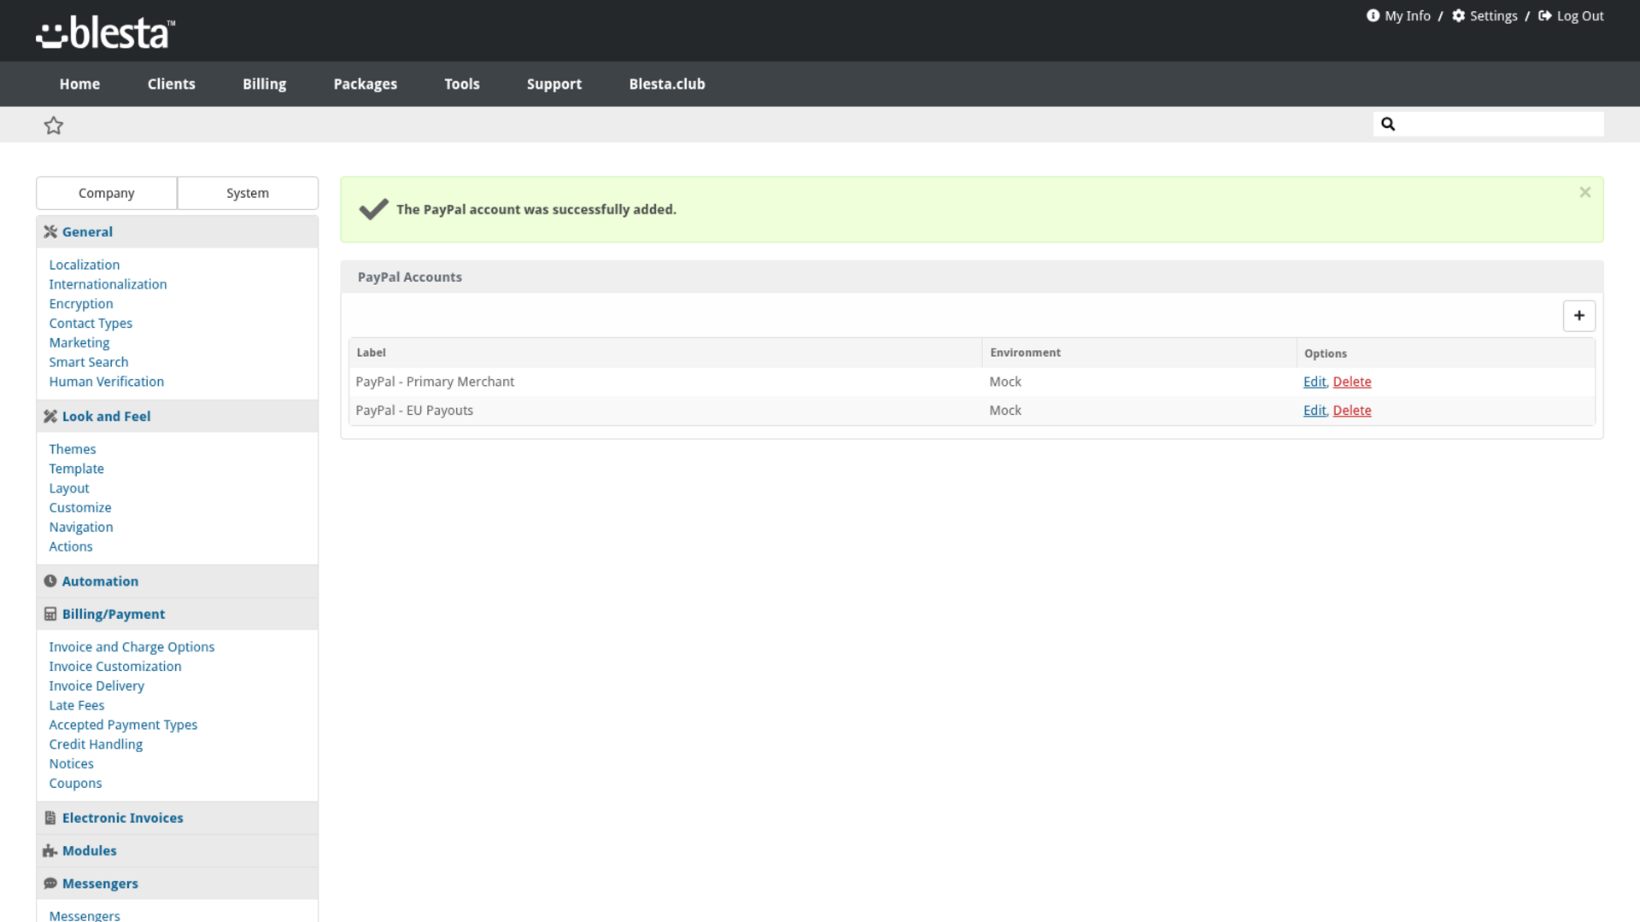Click the Look and Feel brush icon
Viewport: 1640px width, 922px height.
coord(50,417)
